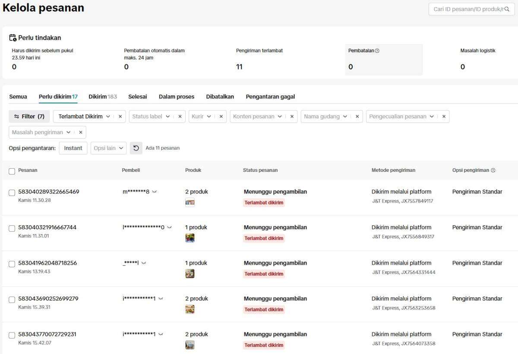Screen dimensions: 518x354
Task: Tick the select-all Pesanan checkbox
Action: [x=12, y=171]
